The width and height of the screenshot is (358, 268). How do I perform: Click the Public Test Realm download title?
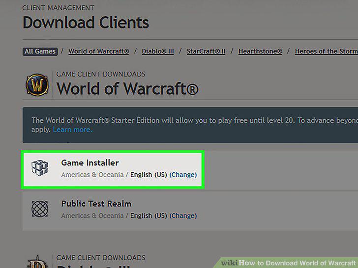point(96,204)
